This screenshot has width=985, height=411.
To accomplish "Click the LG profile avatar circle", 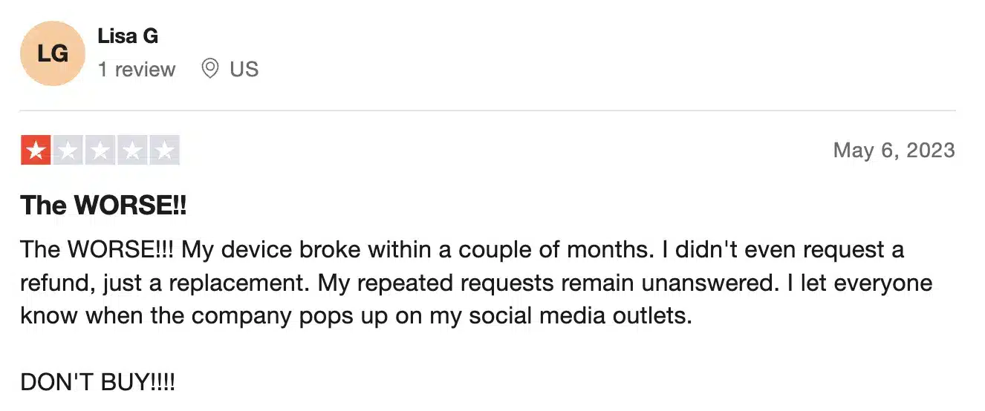I will coord(53,53).
